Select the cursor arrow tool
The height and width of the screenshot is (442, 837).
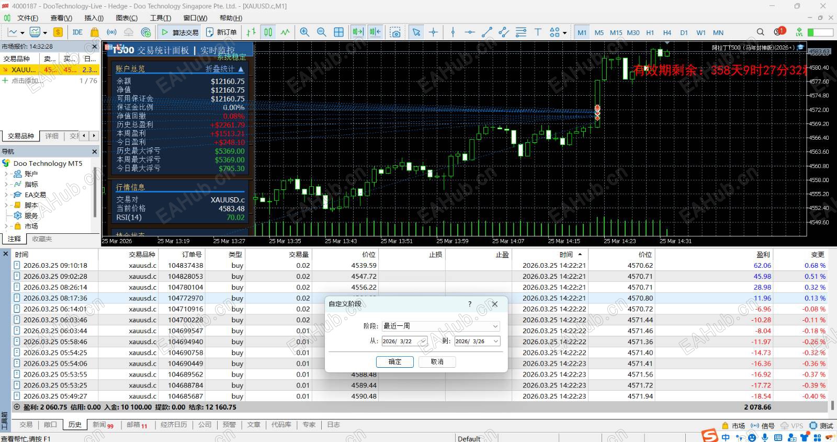416,32
